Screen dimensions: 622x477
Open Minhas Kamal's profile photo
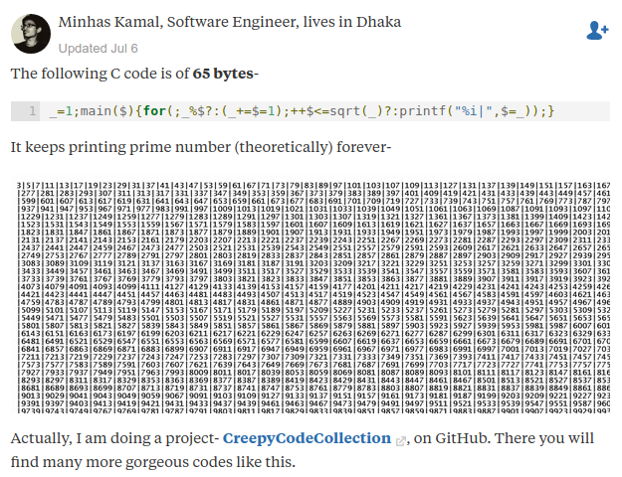31,34
